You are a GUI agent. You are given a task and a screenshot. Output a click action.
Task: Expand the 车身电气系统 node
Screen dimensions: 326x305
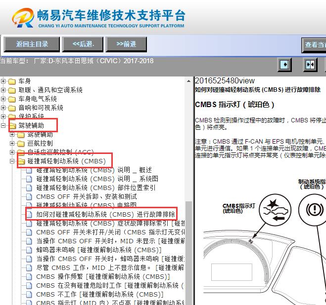pos(3,99)
